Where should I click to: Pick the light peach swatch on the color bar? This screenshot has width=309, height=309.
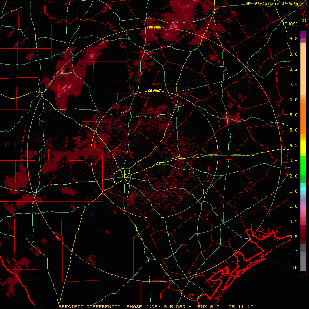click(303, 70)
